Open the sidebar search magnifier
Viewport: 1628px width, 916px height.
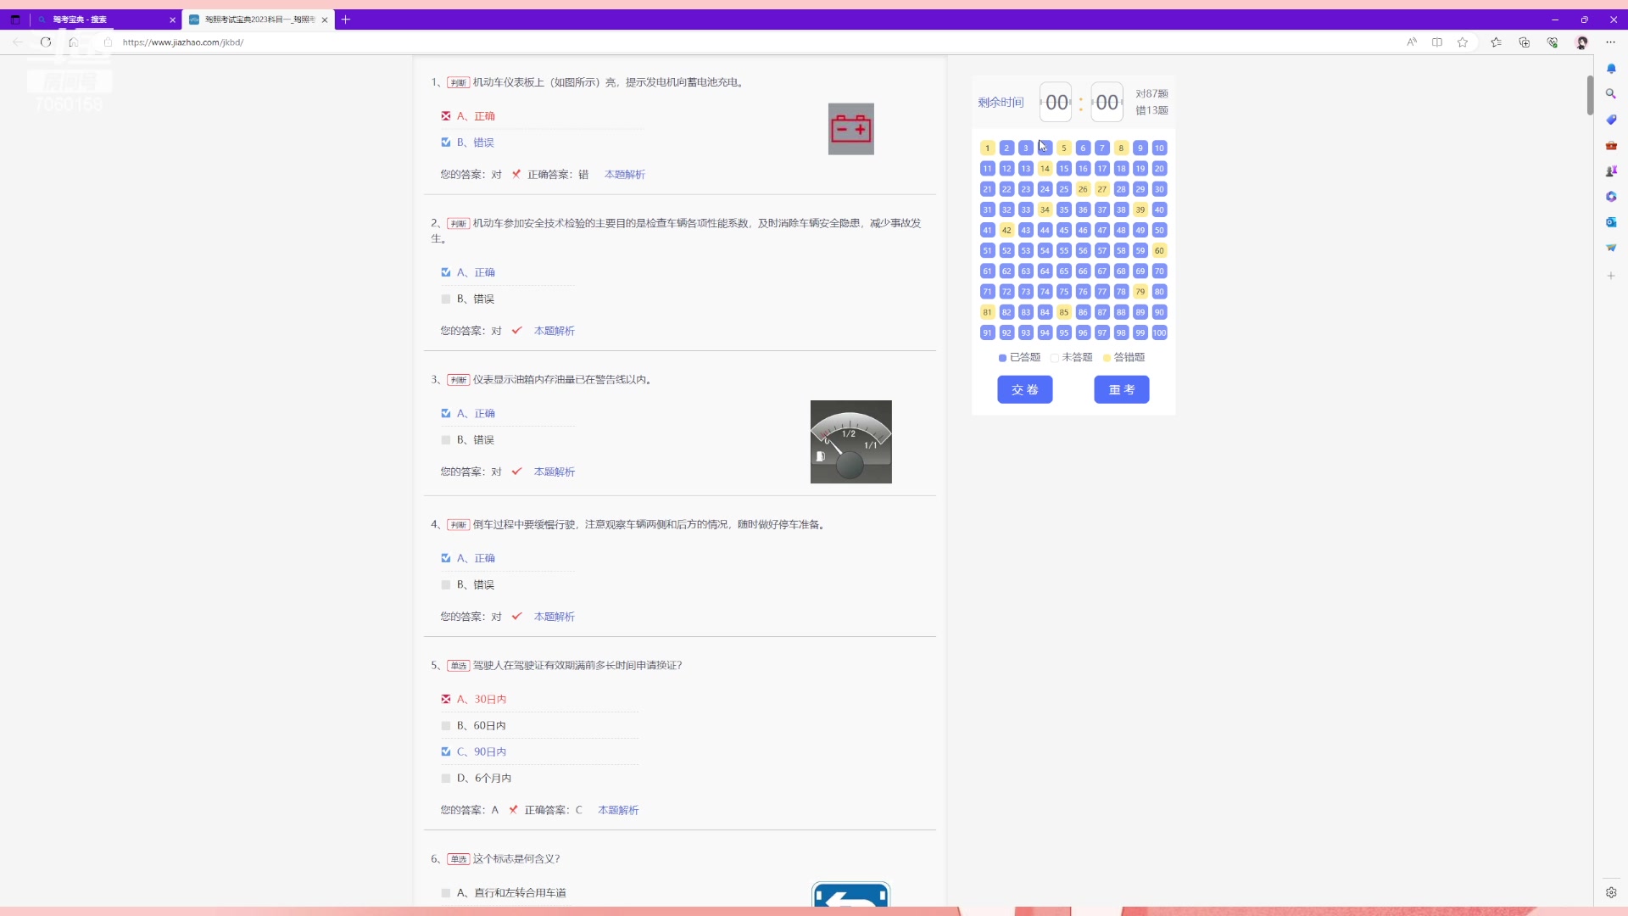[x=1611, y=94]
